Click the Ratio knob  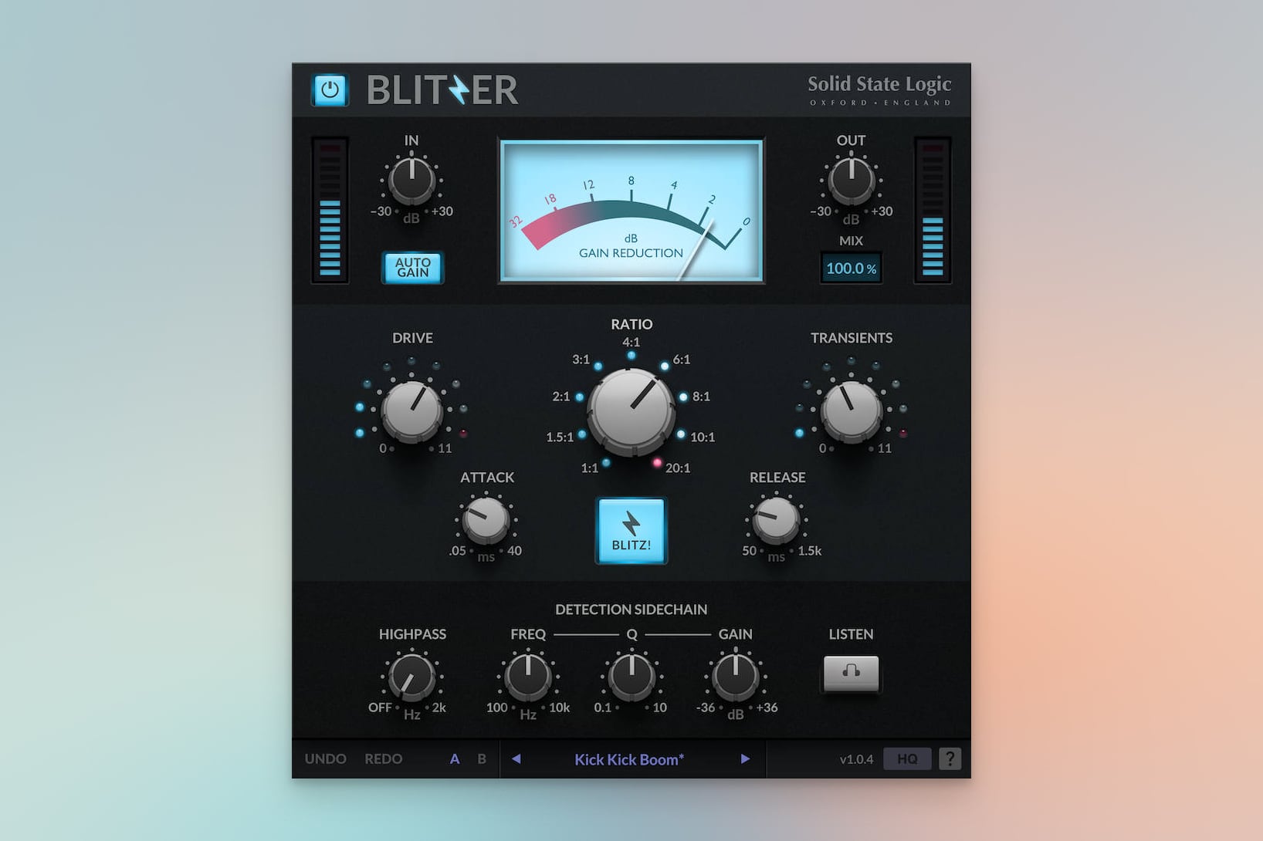631,409
